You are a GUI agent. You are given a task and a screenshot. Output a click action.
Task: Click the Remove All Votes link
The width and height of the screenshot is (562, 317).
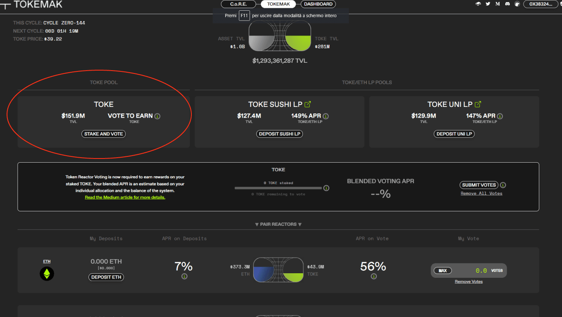pyautogui.click(x=481, y=193)
